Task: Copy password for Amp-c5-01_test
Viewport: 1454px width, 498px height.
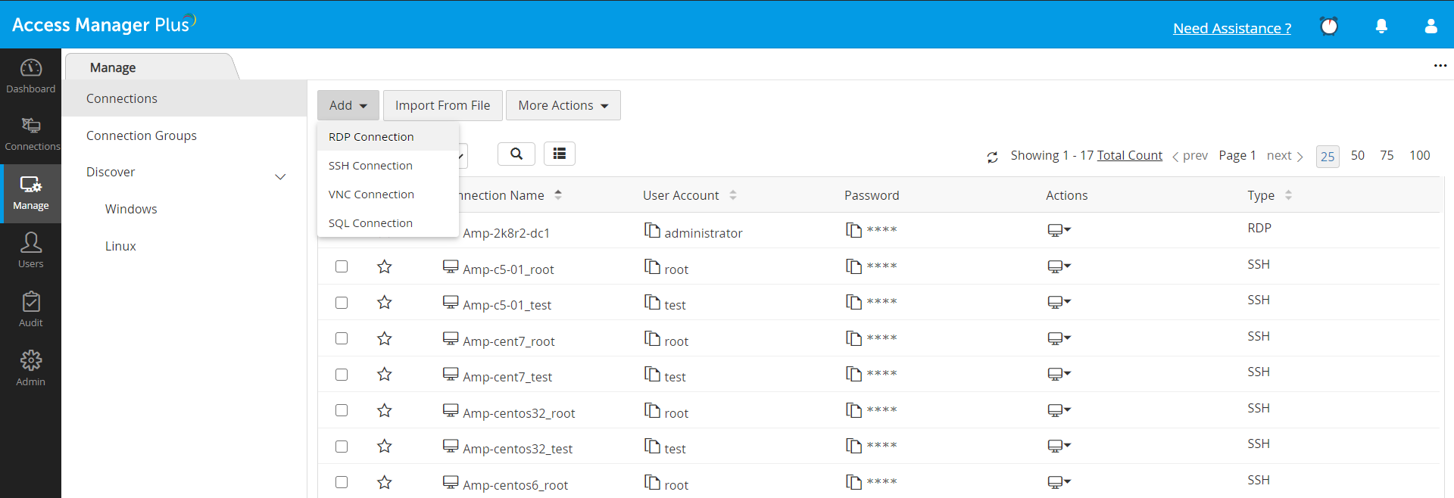Action: 853,302
